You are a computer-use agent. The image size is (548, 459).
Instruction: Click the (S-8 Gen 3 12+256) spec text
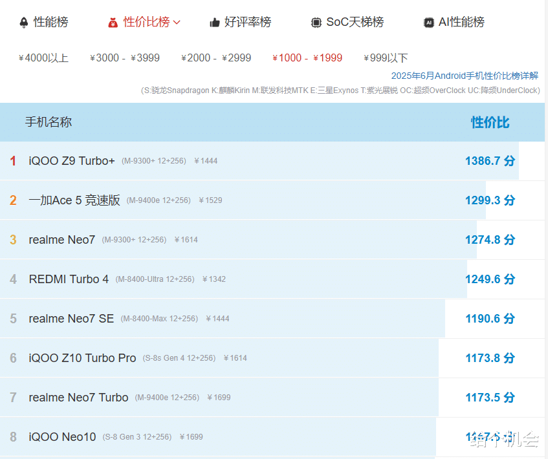[137, 437]
